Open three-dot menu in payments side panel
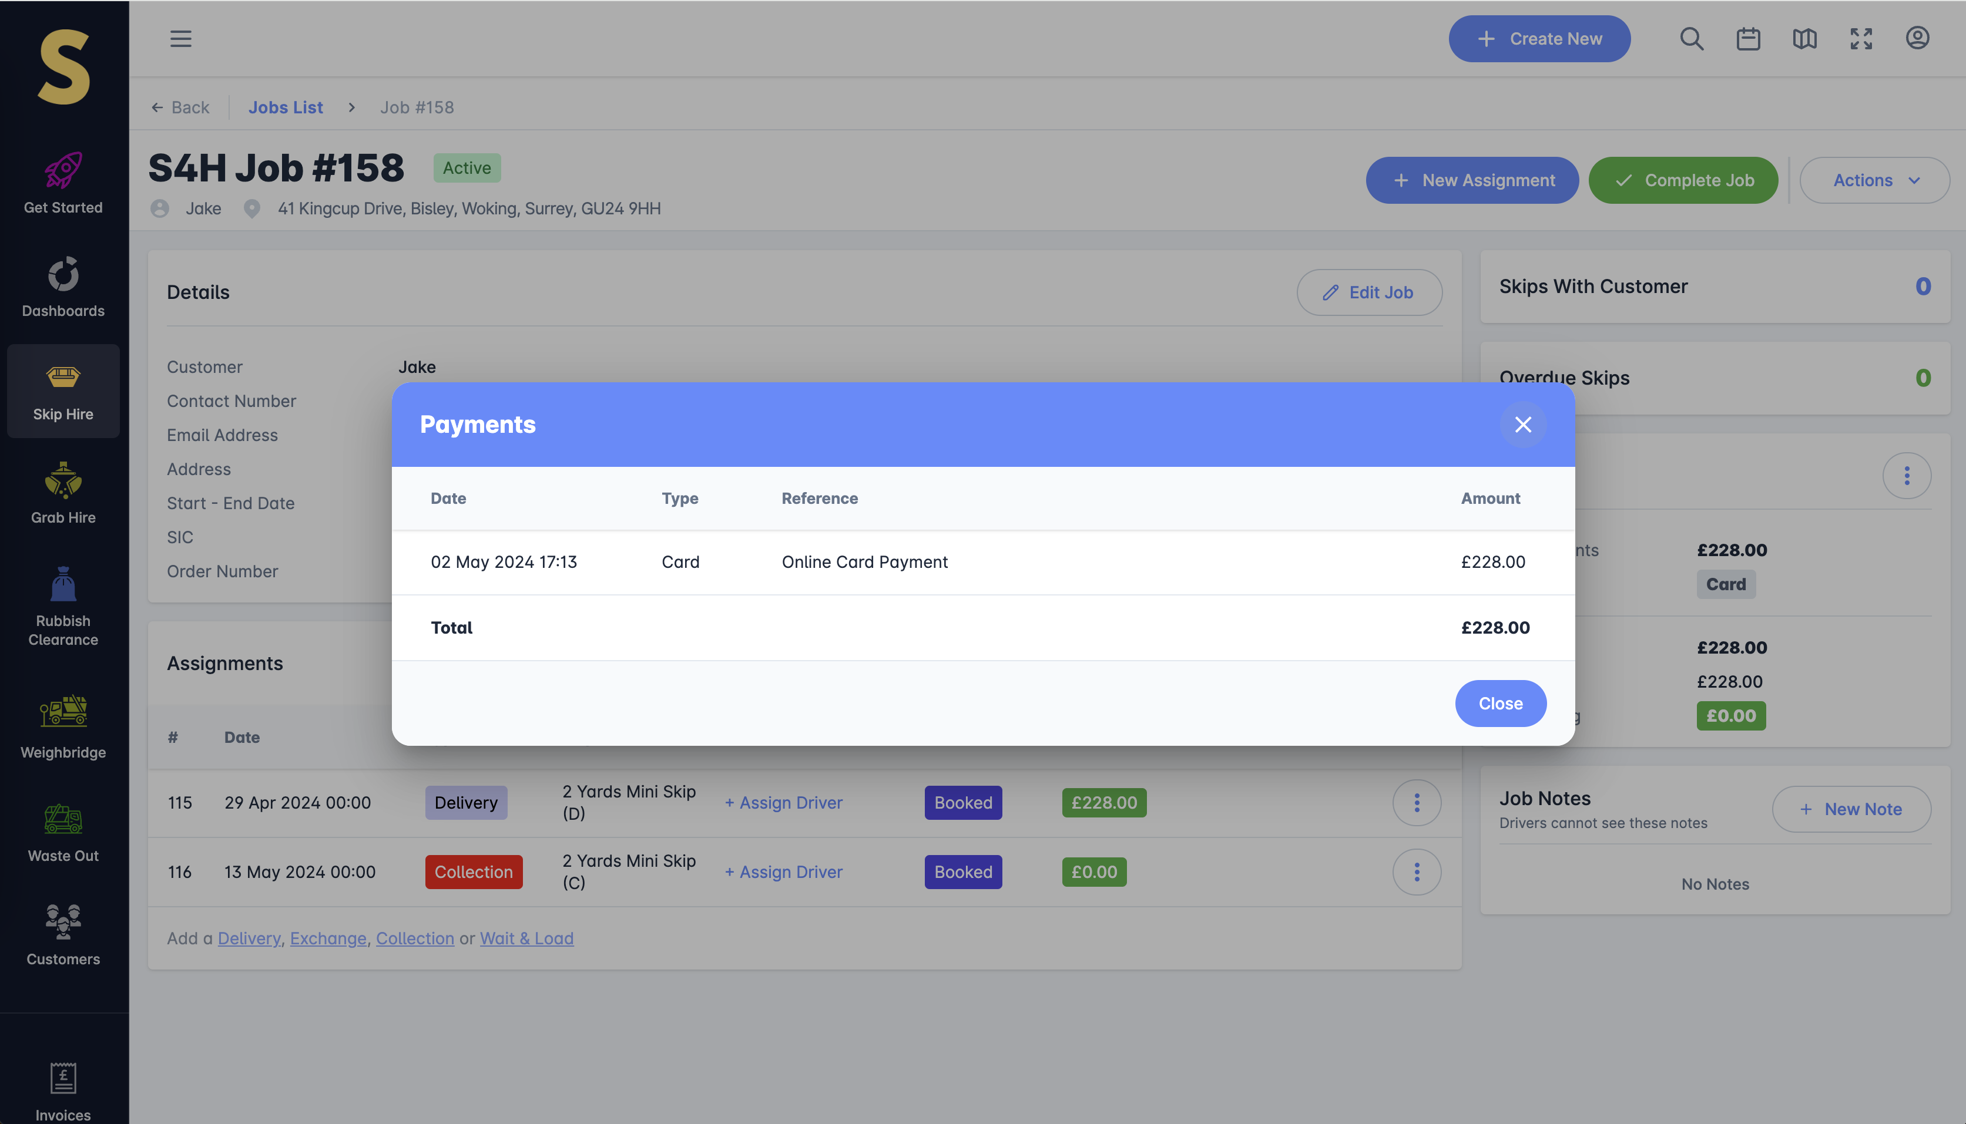This screenshot has width=1966, height=1124. [x=1907, y=476]
